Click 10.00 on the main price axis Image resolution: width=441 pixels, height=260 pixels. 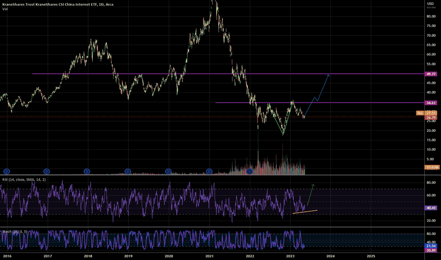431,149
